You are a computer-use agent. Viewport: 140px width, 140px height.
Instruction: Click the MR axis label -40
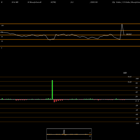pyautogui.click(x=137, y=110)
